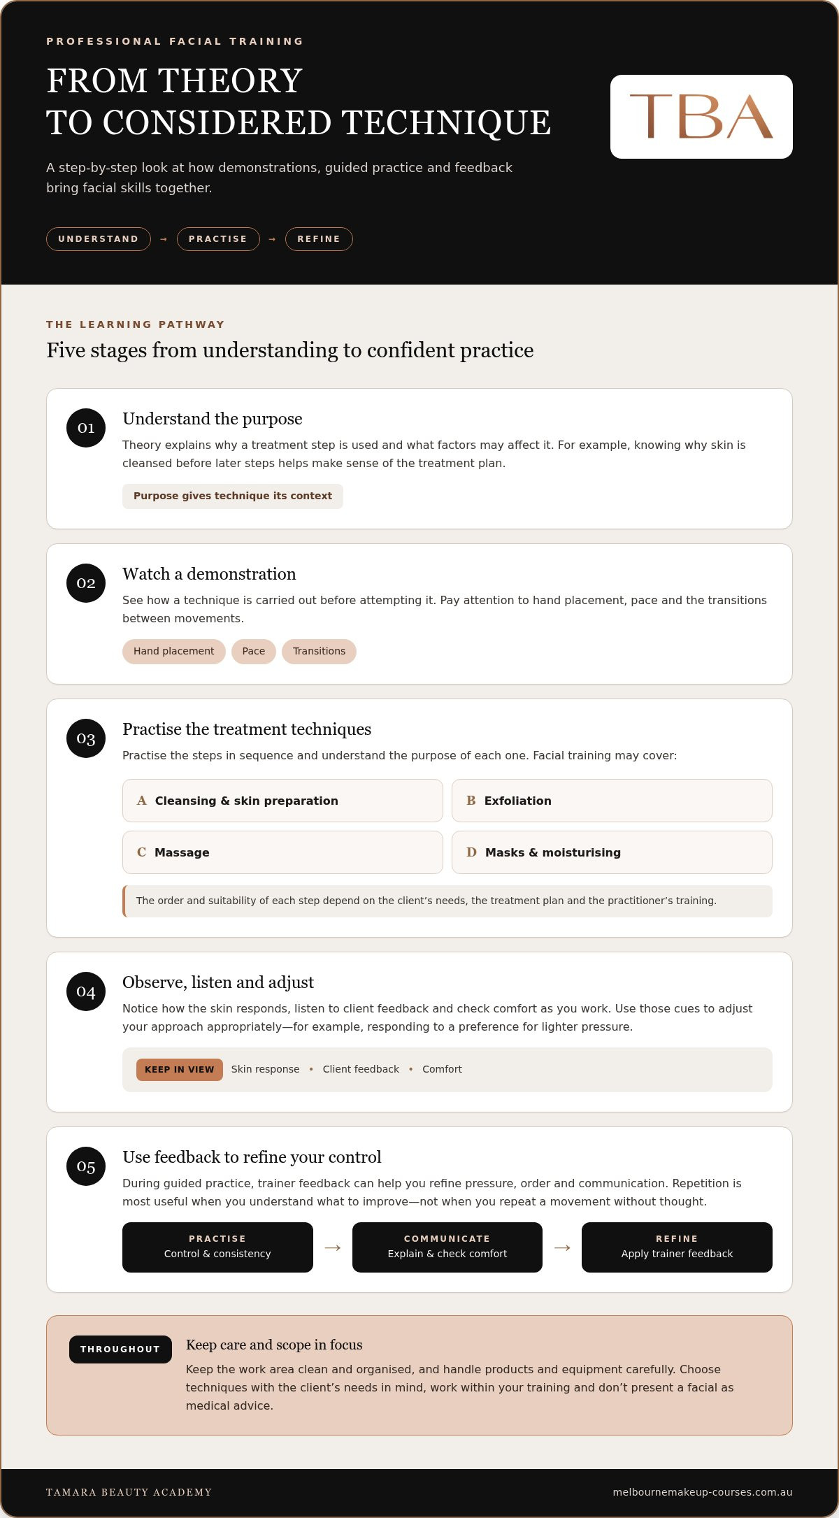The image size is (839, 1518).
Task: Select the Practise pill in header
Action: [x=218, y=239]
